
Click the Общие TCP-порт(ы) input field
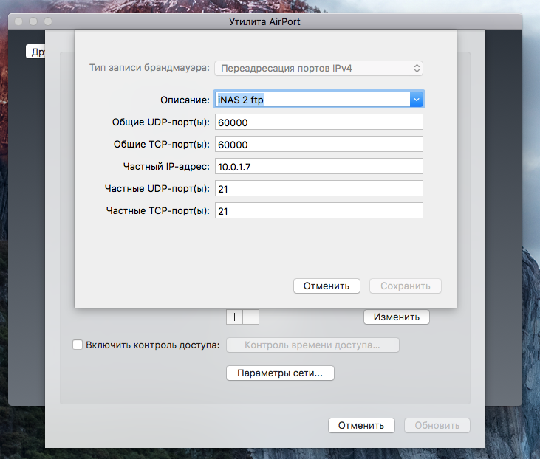(319, 144)
